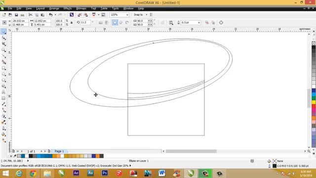Expand the status bar coordinates arrow
This screenshot has width=316, height=178.
(x=28, y=161)
